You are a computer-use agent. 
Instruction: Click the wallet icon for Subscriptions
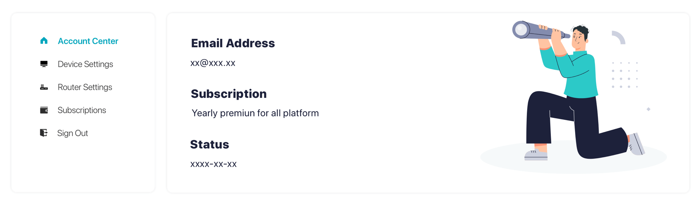(44, 110)
